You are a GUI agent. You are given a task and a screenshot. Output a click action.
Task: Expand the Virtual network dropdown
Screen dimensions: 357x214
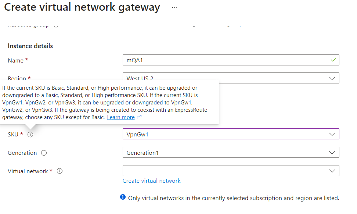[332, 171]
